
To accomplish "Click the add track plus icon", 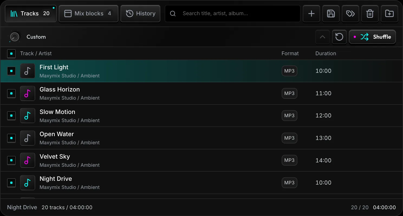I will point(311,14).
